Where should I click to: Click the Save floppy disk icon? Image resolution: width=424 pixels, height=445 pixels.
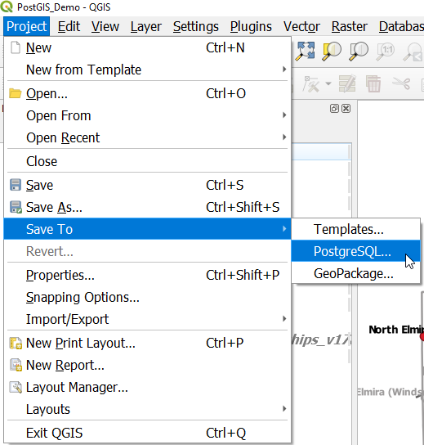[x=16, y=185]
